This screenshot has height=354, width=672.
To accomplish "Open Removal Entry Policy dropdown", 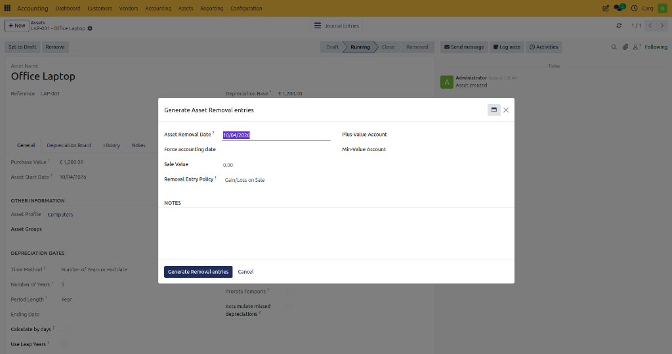I will [x=276, y=180].
